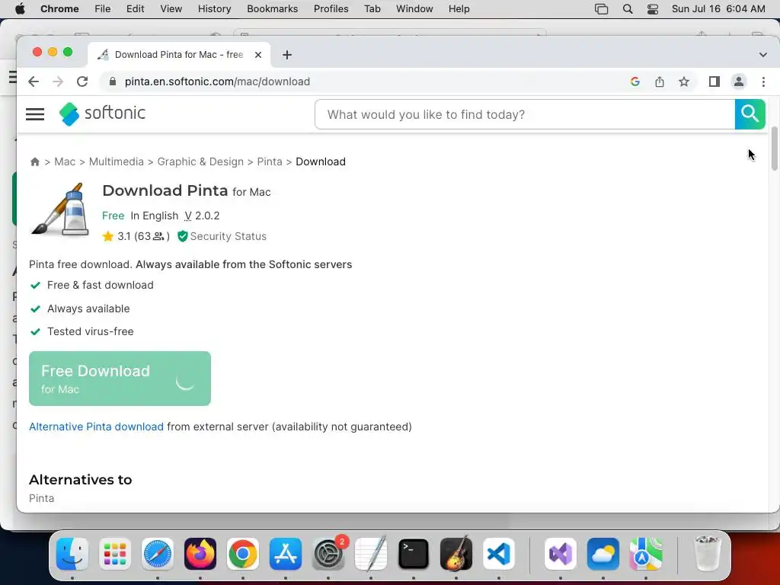Click the V 2.0.2 version text
780x585 pixels.
click(202, 216)
